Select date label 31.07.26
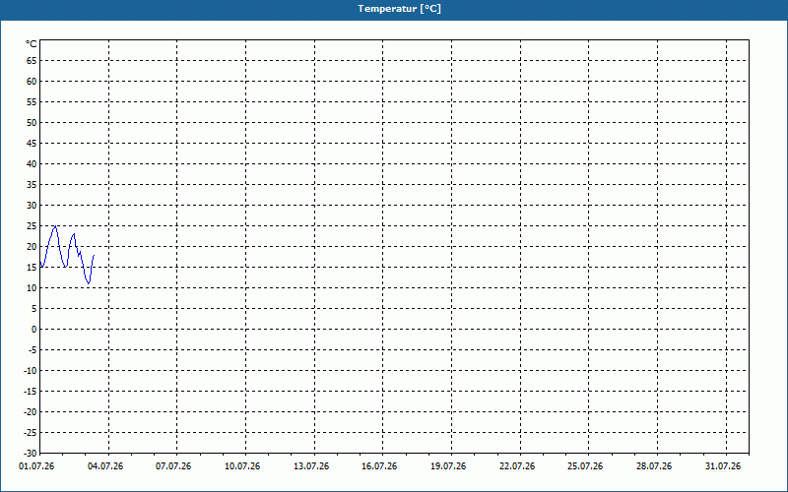788x492 pixels. point(723,466)
